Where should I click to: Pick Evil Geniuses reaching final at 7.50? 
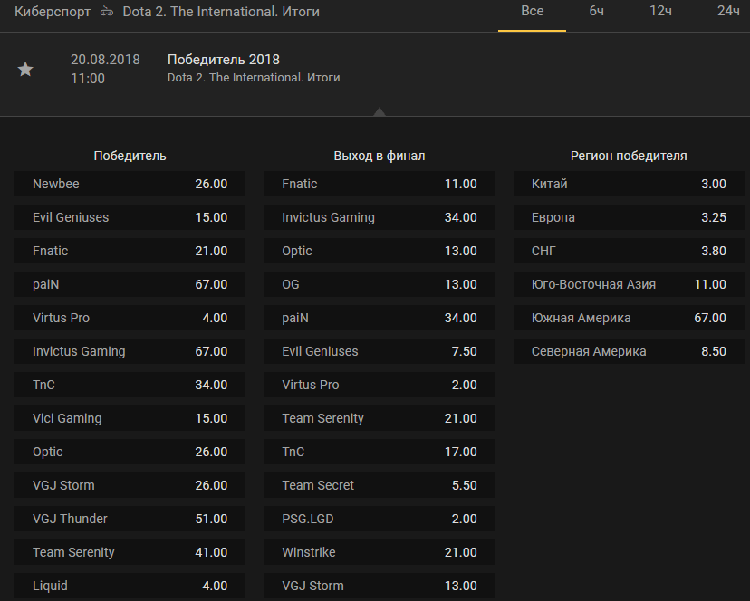click(x=380, y=351)
